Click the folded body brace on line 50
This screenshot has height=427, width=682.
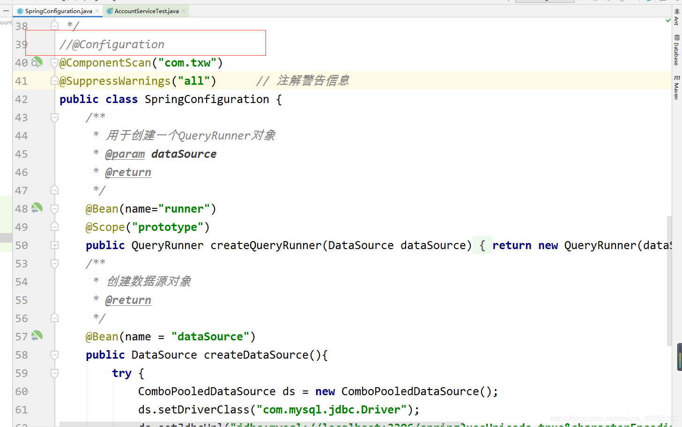482,245
